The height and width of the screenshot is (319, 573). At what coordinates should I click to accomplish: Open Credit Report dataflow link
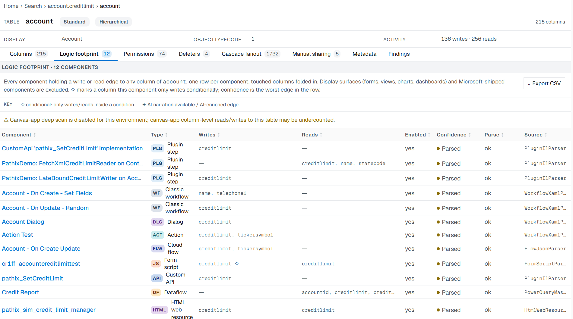click(21, 292)
